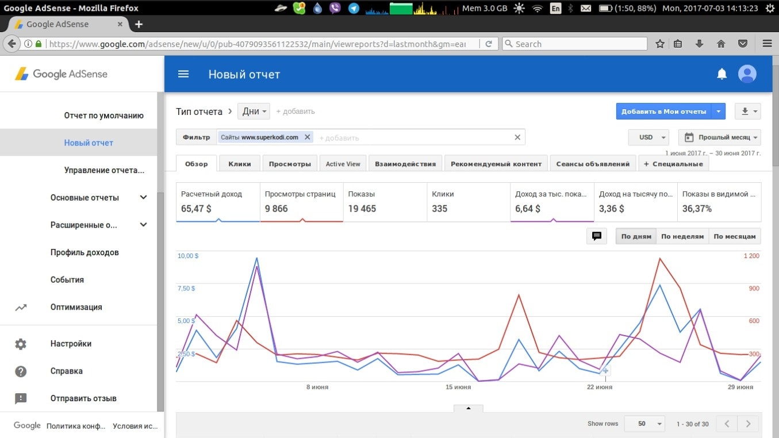779x438 pixels.
Task: Switch chart grouping to По неделям
Action: pos(682,236)
